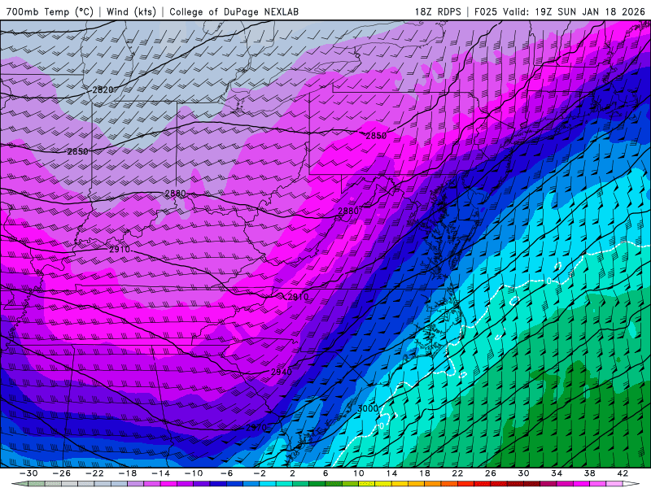Viewport: 651px width, 488px height.
Task: Click the -10 value on the color scale
Action: click(194, 473)
